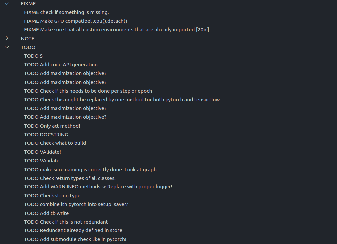Image resolution: width=337 pixels, height=244 pixels.
Task: Select 'TODO S' entry
Action: [x=33, y=56]
